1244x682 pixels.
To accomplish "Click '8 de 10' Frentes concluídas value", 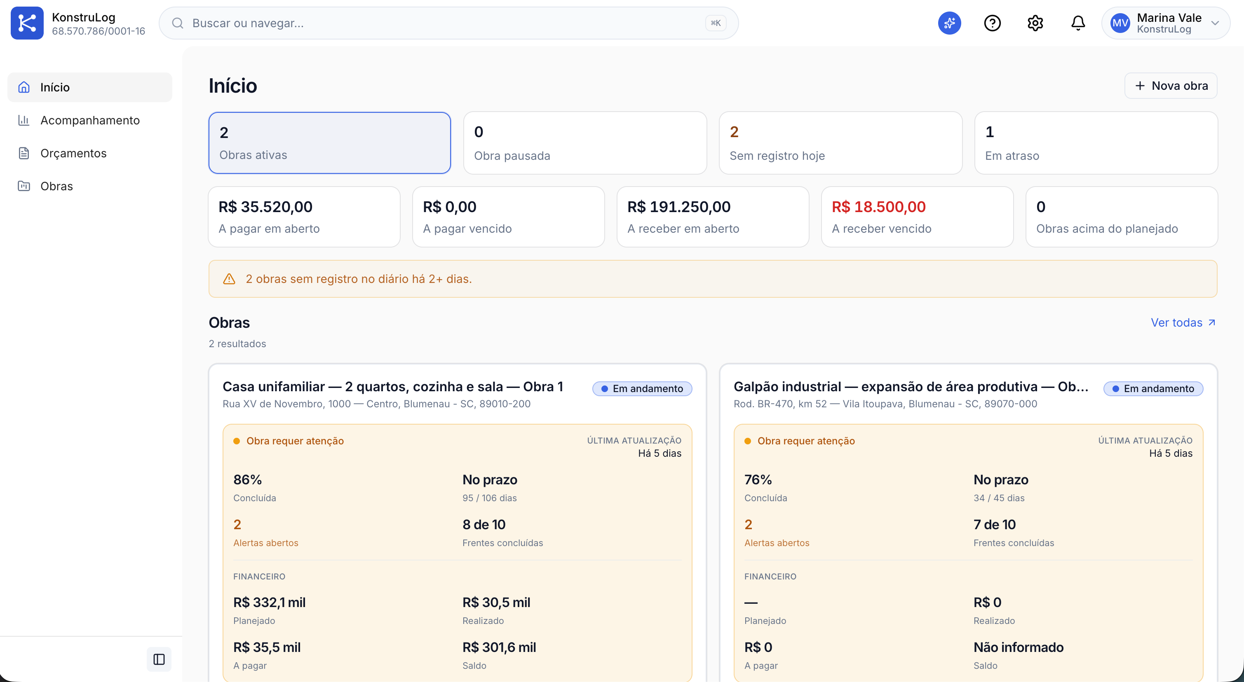I will tap(484, 525).
